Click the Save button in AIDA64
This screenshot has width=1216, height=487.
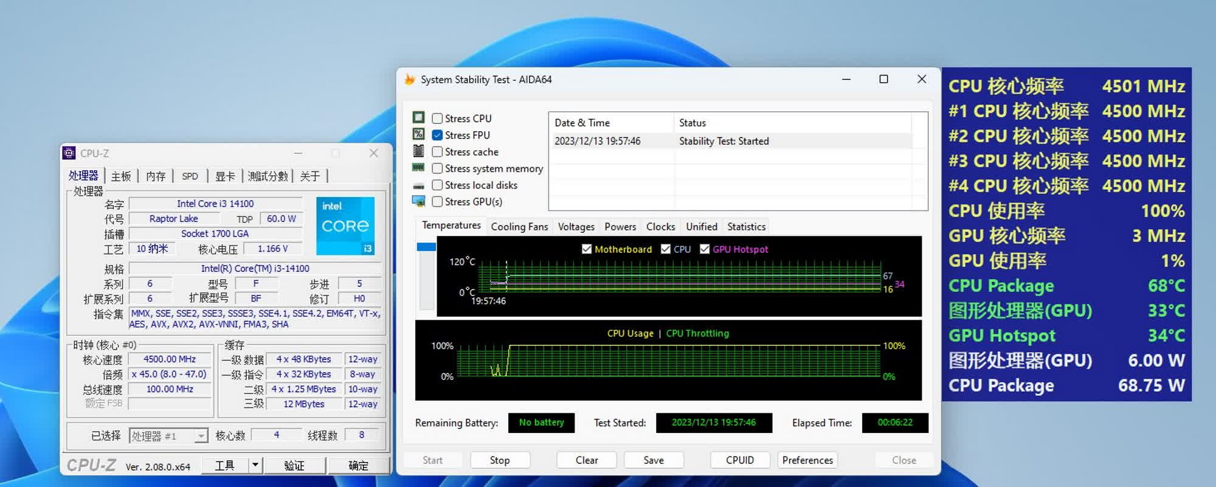654,460
